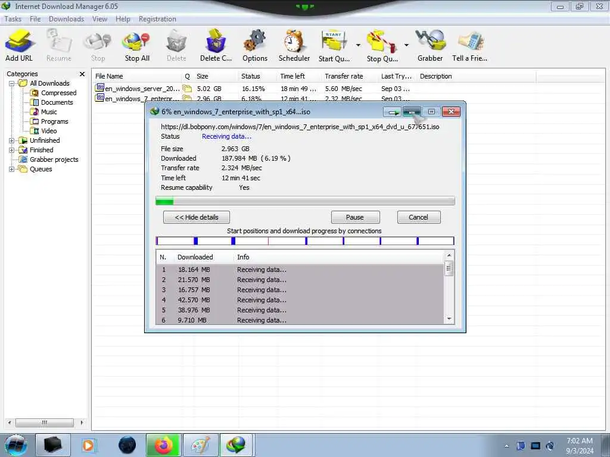Click Delete Completed toolbar icon
Image resolution: width=610 pixels, height=457 pixels.
point(216,45)
